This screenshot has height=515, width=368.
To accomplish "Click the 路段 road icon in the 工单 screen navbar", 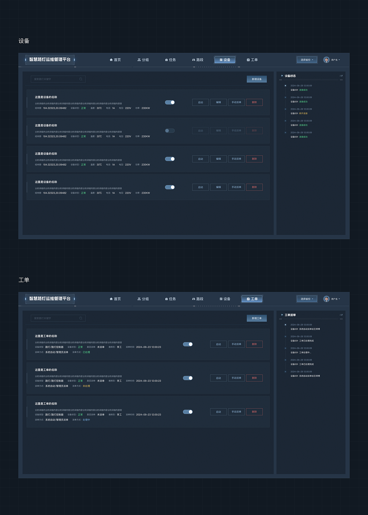I will [x=194, y=299].
